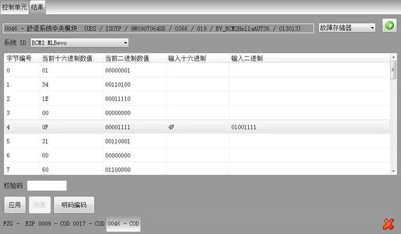Click the 当前十六进制数值 column header
Image resolution: width=401 pixels, height=234 pixels.
pos(67,59)
